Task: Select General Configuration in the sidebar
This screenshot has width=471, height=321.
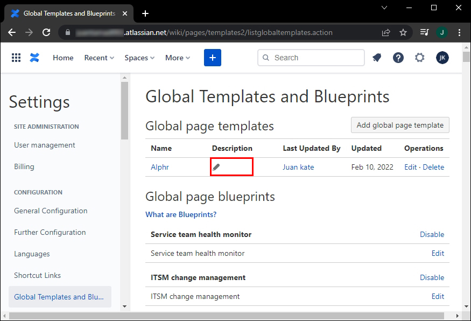Action: tap(51, 211)
